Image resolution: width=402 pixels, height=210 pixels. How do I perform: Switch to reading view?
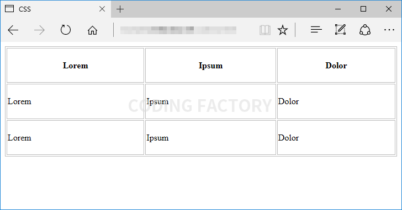pos(265,30)
